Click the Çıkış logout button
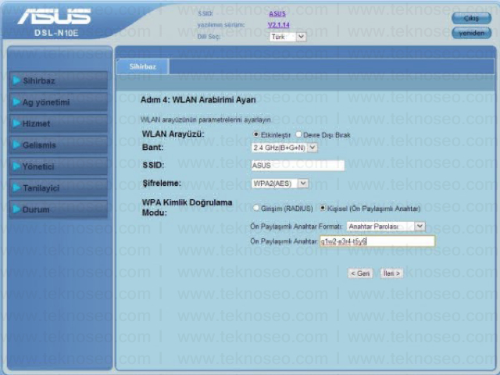The height and width of the screenshot is (375, 500). click(x=471, y=18)
